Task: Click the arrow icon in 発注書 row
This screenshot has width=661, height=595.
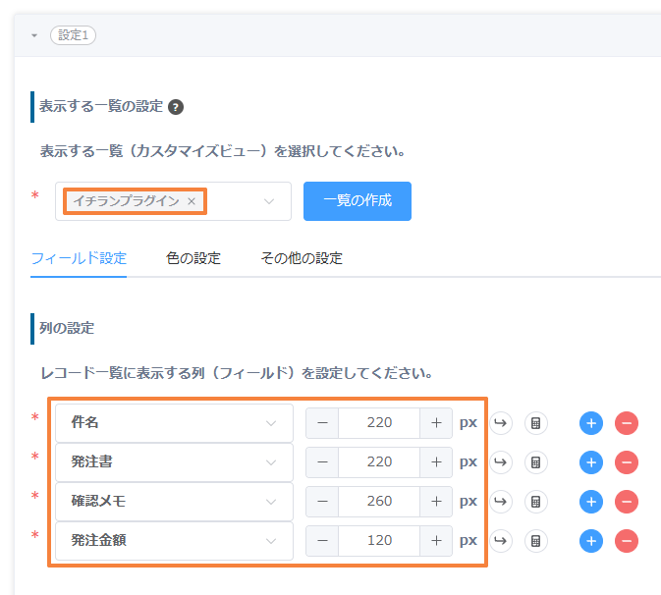Action: 500,462
